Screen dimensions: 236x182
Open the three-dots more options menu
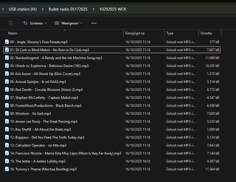(x=94, y=23)
